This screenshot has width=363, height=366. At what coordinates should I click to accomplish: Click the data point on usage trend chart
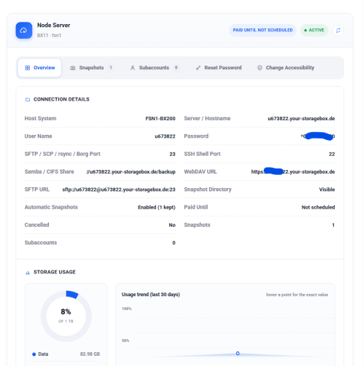[x=238, y=353]
